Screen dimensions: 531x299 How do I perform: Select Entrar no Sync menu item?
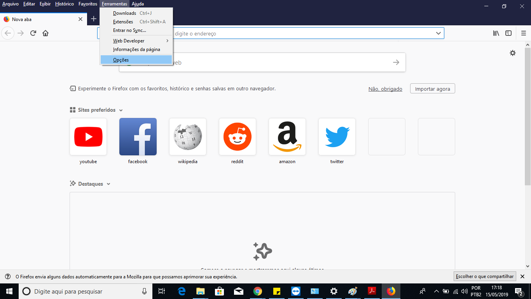[136, 30]
